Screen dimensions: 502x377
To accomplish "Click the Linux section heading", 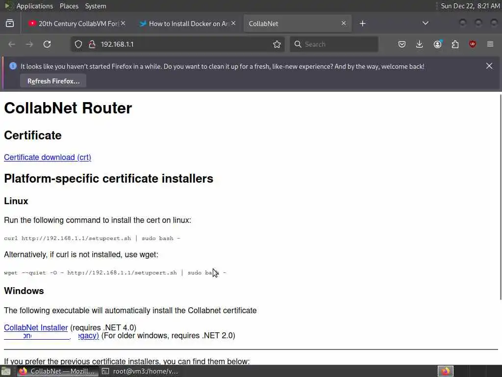I will (16, 201).
